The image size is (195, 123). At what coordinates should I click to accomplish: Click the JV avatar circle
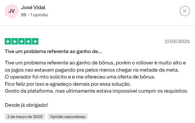(12, 11)
